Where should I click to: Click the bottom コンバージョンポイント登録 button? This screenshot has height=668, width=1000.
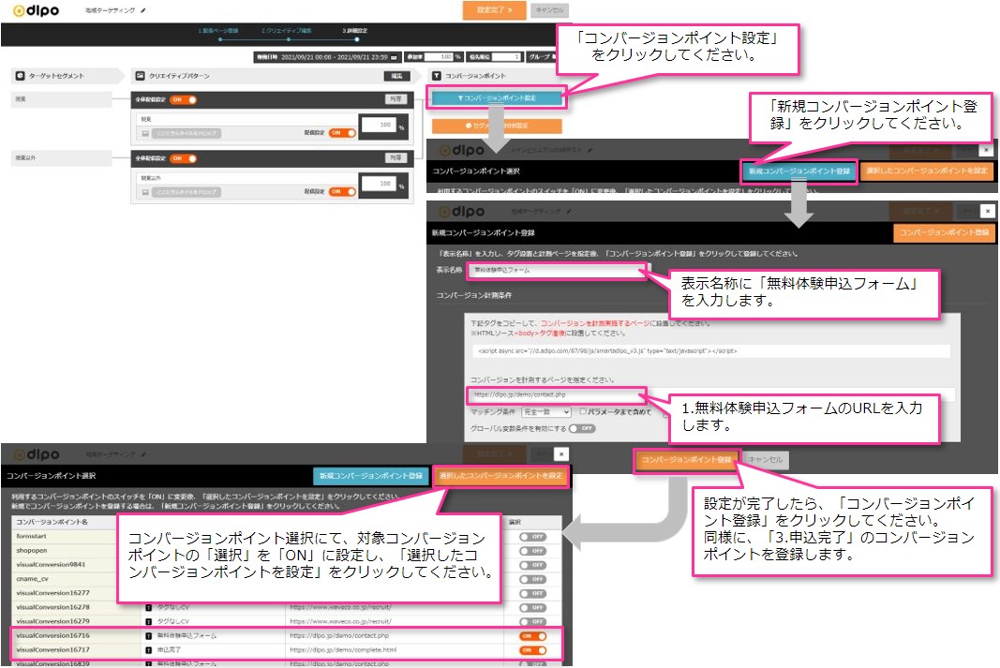pos(686,460)
